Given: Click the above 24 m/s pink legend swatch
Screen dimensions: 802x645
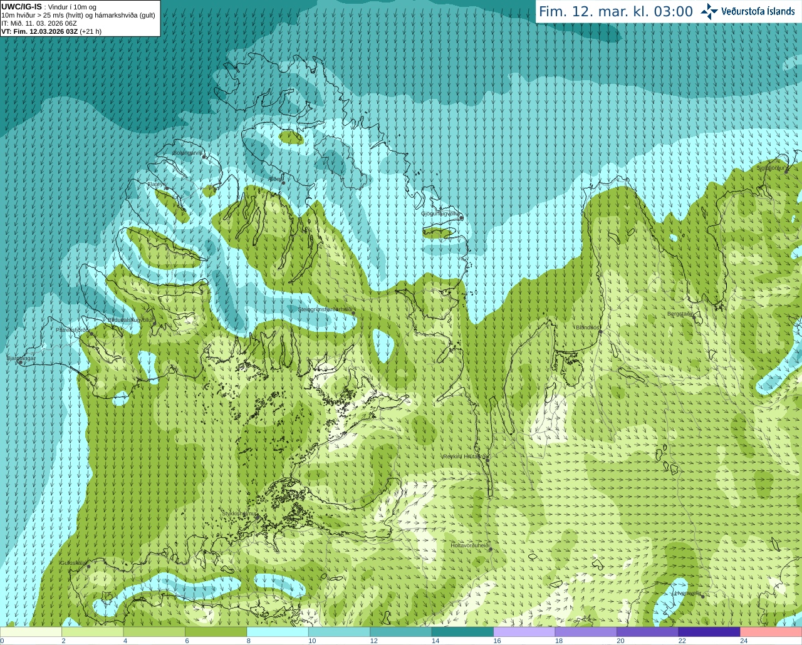Looking at the screenshot, I should (771, 632).
